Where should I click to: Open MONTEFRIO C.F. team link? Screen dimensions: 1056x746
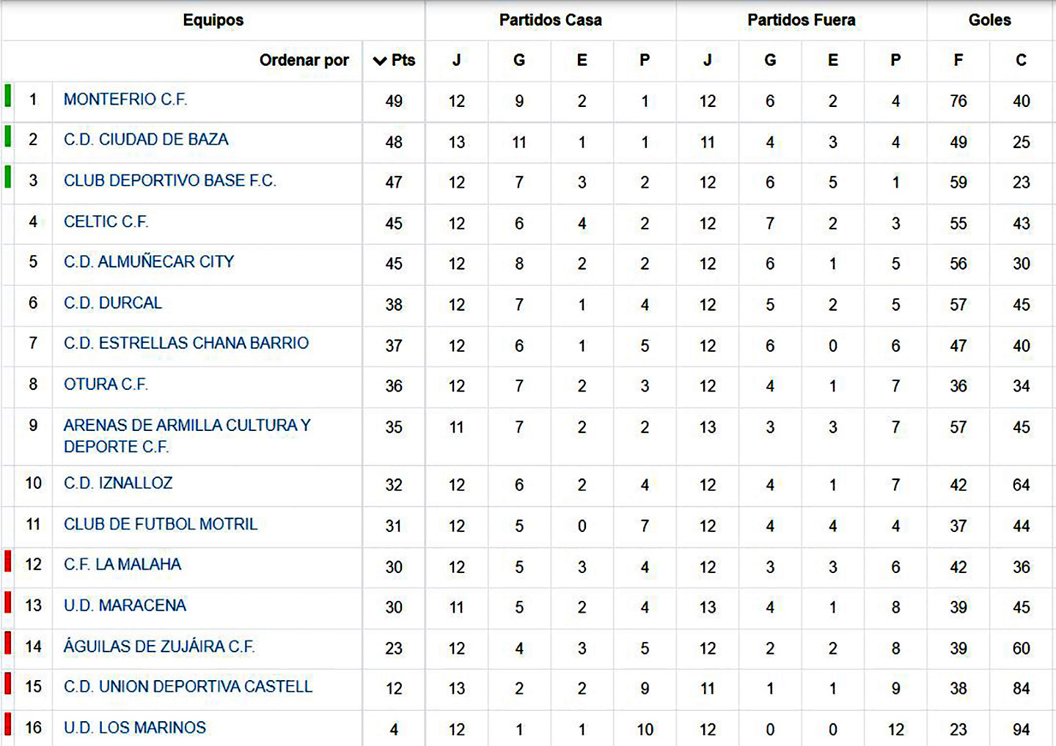coord(125,100)
